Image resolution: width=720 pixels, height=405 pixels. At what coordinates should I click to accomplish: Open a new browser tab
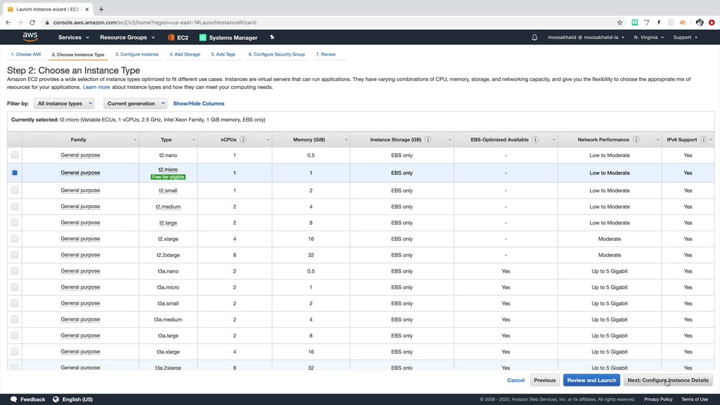[101, 9]
